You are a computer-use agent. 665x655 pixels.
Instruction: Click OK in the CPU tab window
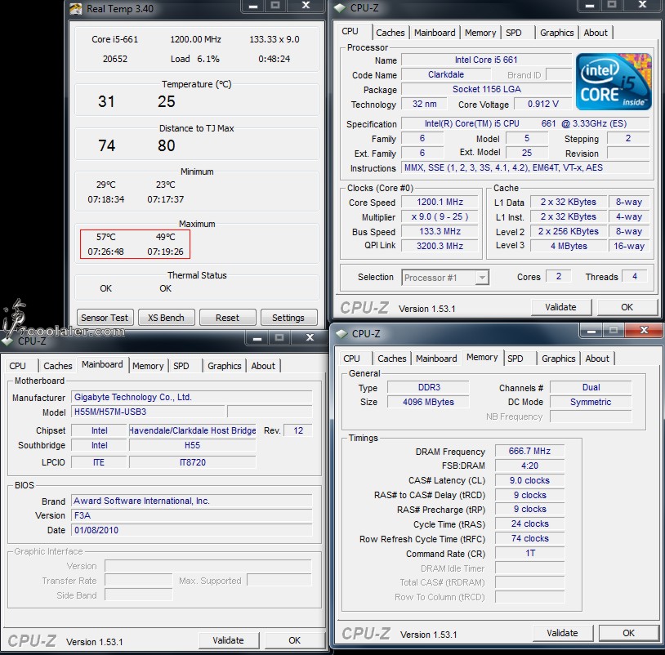[627, 307]
